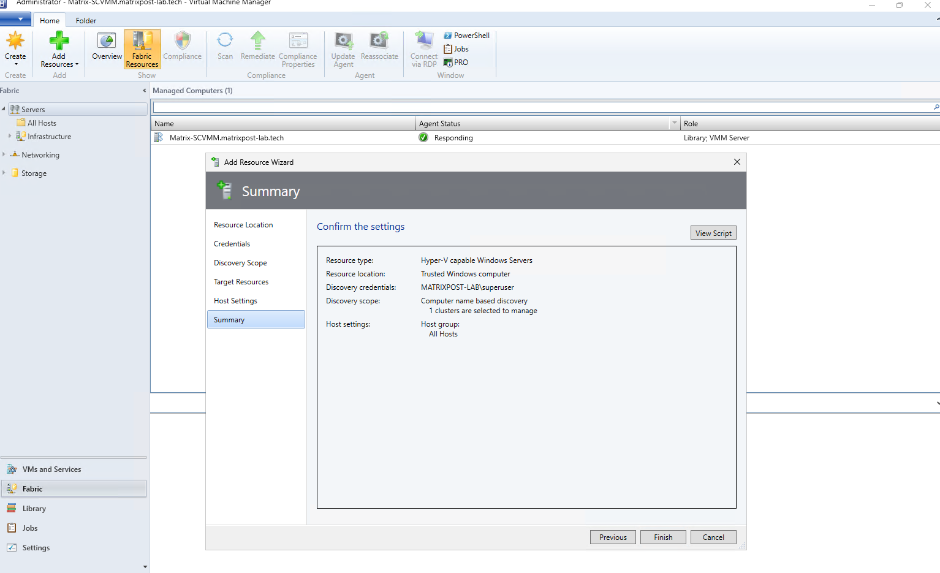The image size is (940, 573).
Task: Expand the Storage tree node
Action: pyautogui.click(x=4, y=173)
